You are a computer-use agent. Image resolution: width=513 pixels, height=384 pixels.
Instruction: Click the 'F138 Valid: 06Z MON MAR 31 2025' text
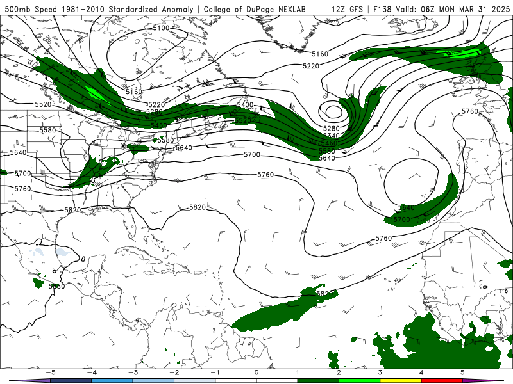pyautogui.click(x=441, y=9)
